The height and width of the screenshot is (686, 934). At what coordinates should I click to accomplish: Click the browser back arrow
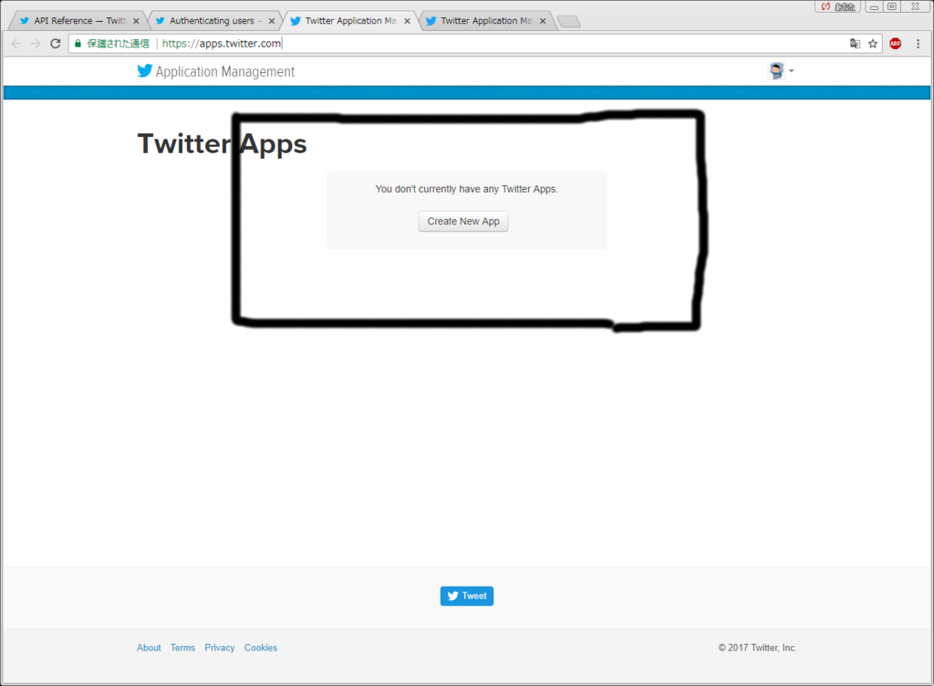[16, 44]
